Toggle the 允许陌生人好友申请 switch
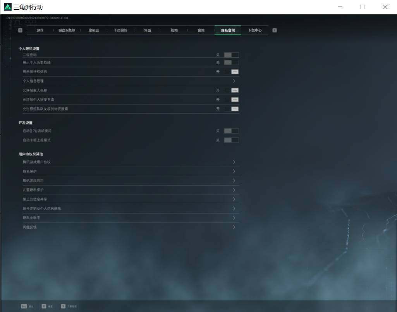 click(x=231, y=100)
